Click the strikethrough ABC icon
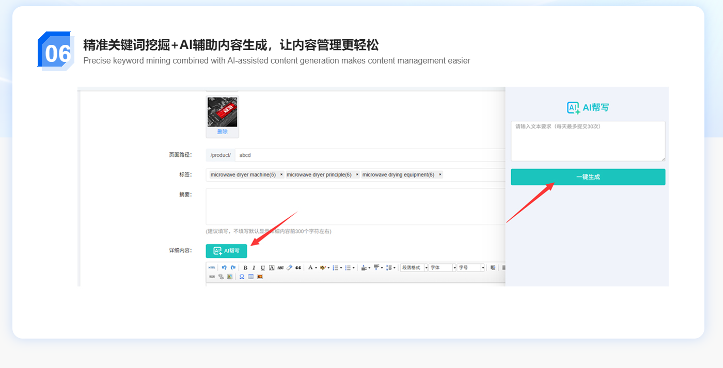Image resolution: width=723 pixels, height=368 pixels. click(280, 268)
